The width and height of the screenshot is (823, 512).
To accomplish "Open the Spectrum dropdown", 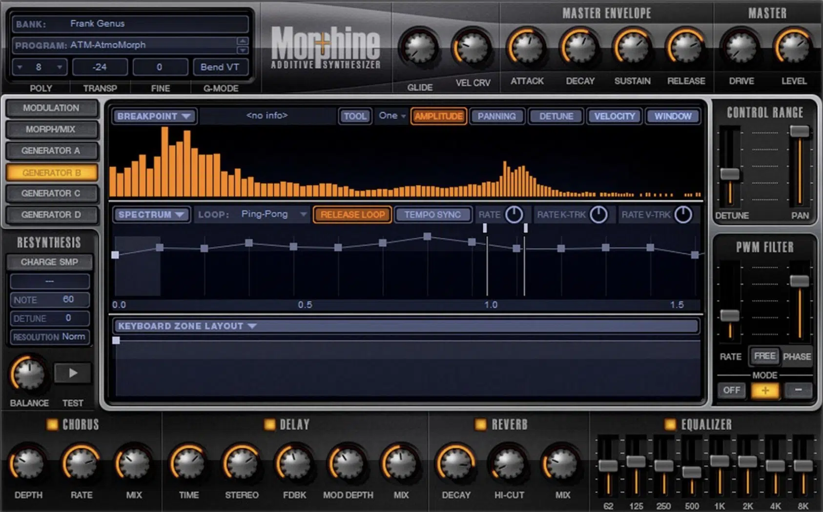I will pyautogui.click(x=151, y=215).
